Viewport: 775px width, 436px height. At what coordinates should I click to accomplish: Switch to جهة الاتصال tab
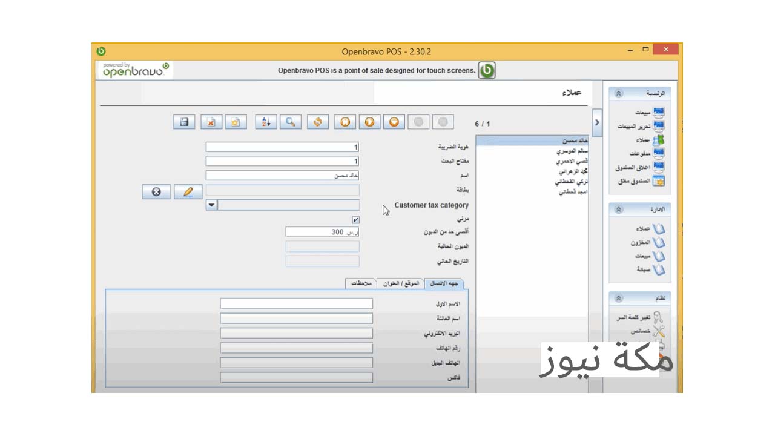(x=444, y=283)
